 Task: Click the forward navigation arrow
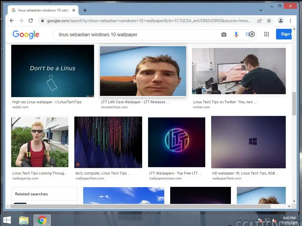(21, 21)
